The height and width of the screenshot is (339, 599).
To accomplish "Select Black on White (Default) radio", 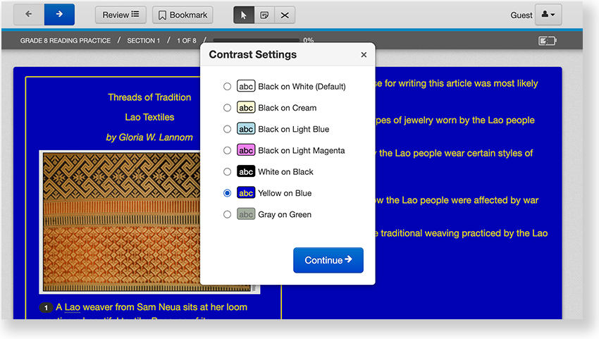I will coord(227,87).
